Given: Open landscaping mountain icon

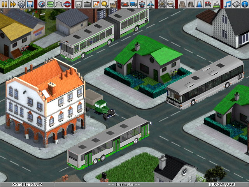Looking at the screenshot, I should (216, 4).
